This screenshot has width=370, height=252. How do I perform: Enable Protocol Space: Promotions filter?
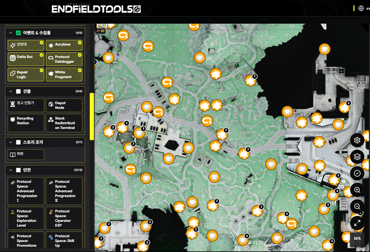pos(26,241)
